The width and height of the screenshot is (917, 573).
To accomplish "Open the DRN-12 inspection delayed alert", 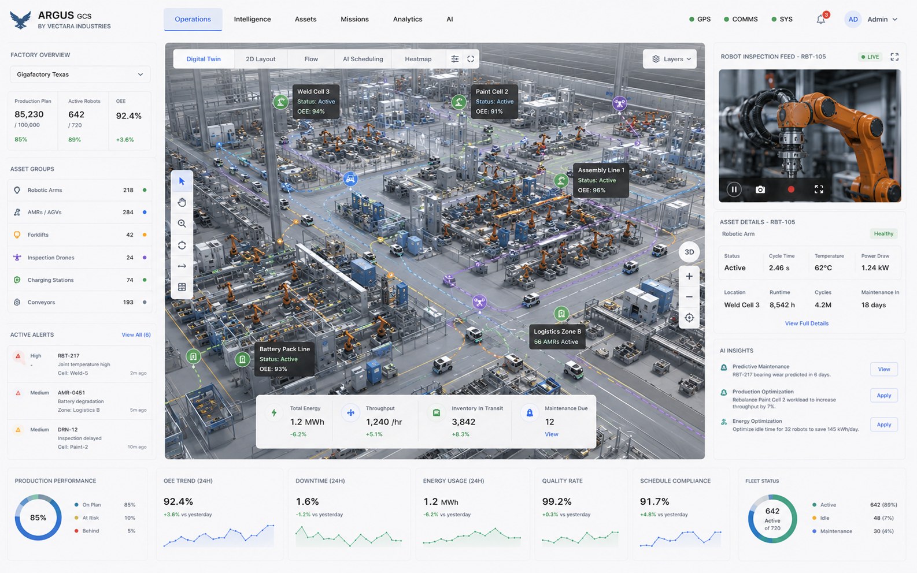I will 80,438.
